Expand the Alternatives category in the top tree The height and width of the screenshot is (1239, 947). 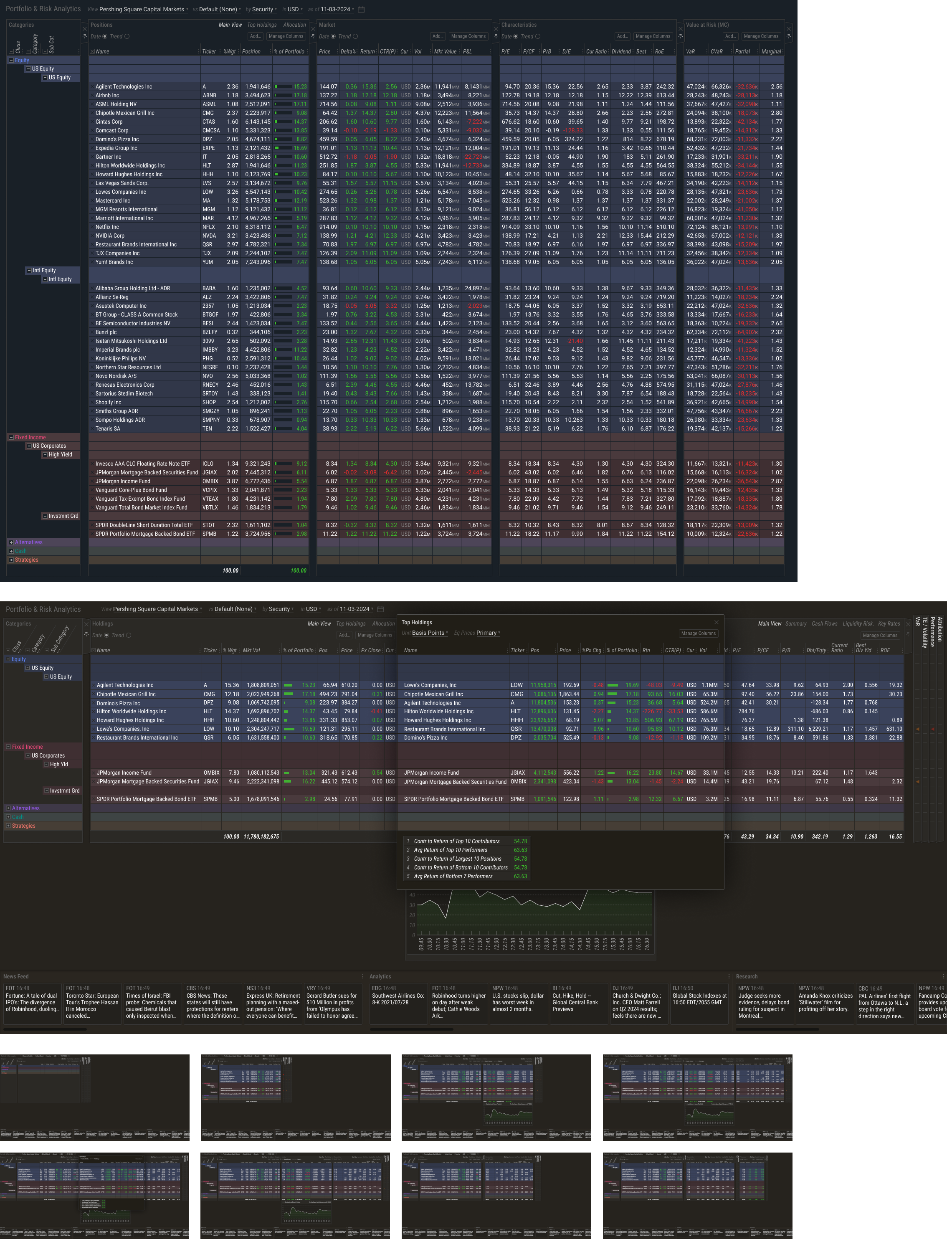pyautogui.click(x=11, y=542)
